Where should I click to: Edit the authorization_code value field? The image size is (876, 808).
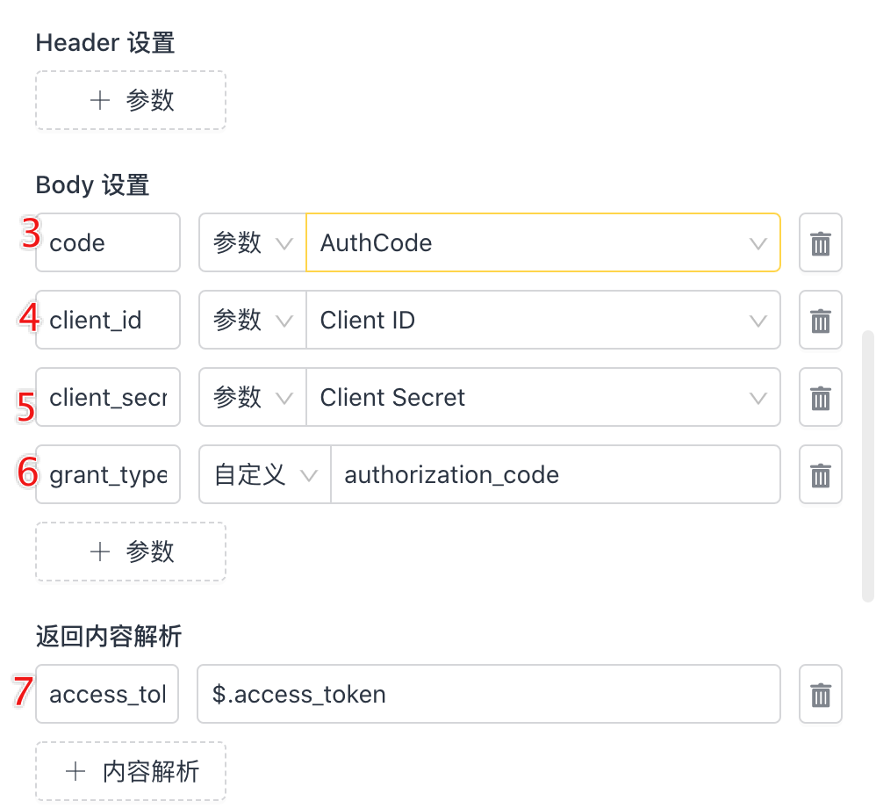(x=556, y=474)
